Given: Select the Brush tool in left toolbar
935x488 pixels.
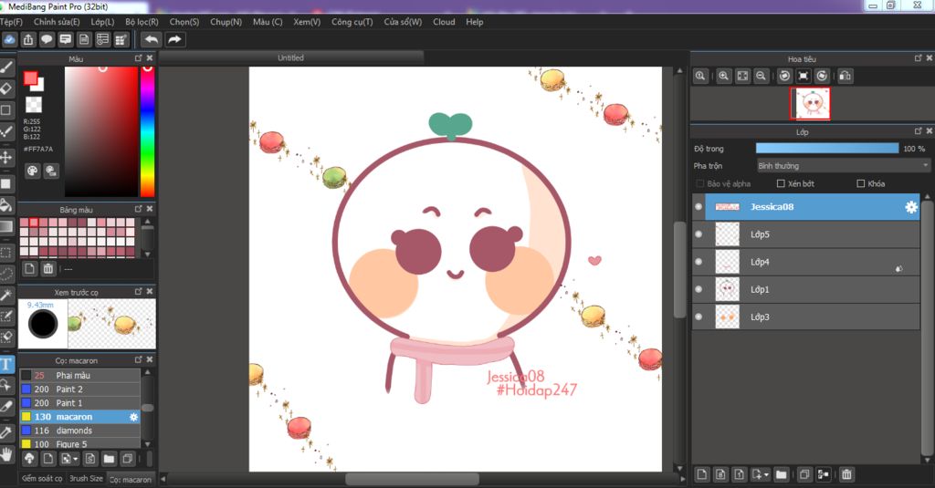Looking at the screenshot, I should [x=6, y=67].
